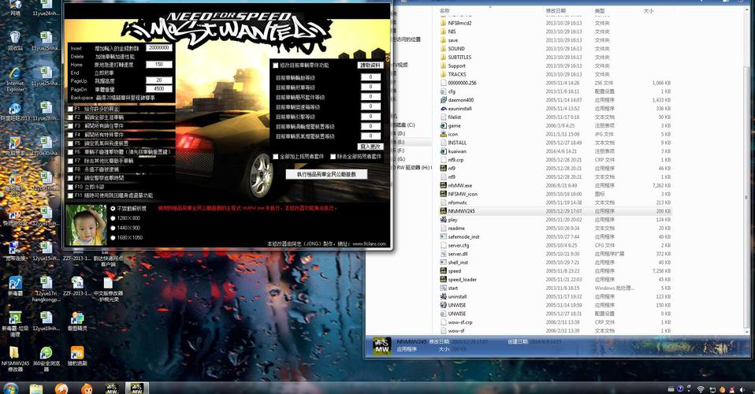Click the PageUp jump height field showing 20
The height and width of the screenshot is (394, 755).
click(159, 80)
